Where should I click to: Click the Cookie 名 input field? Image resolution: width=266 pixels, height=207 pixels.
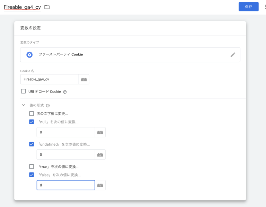coord(50,79)
